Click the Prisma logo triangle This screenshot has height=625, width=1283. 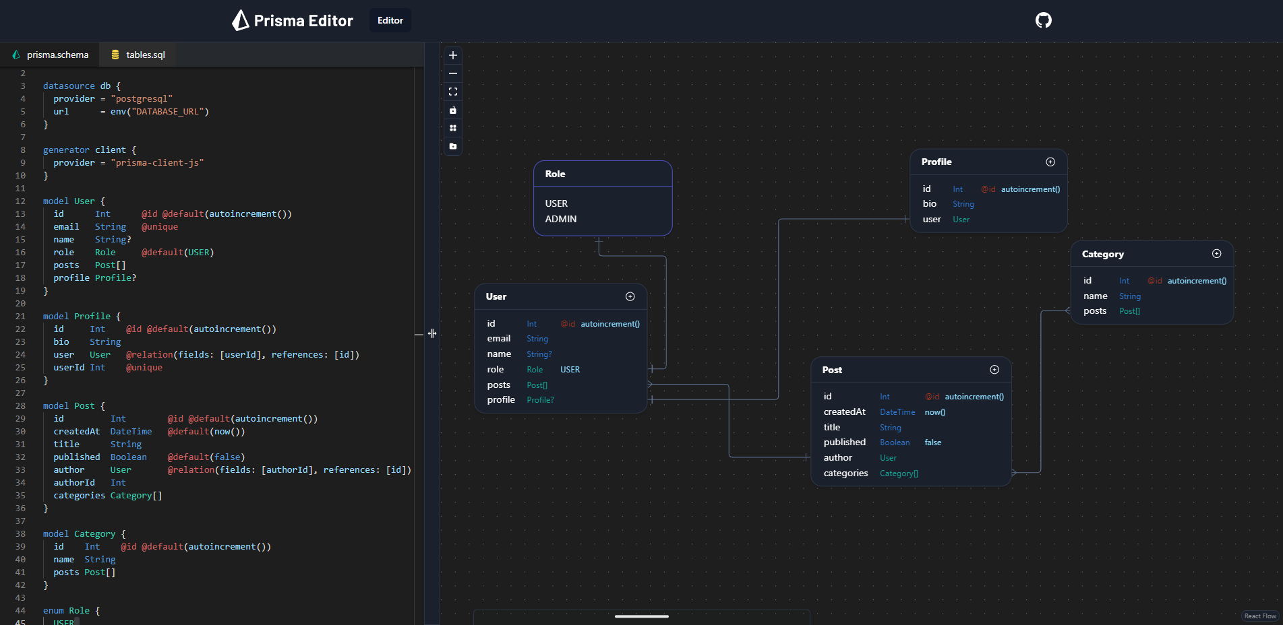point(240,20)
